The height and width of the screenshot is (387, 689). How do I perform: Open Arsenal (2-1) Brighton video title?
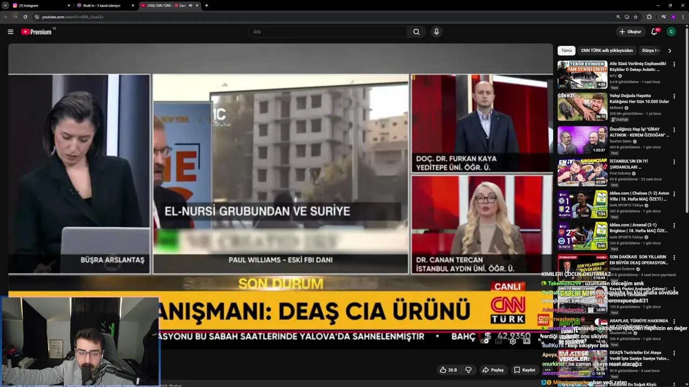(638, 228)
